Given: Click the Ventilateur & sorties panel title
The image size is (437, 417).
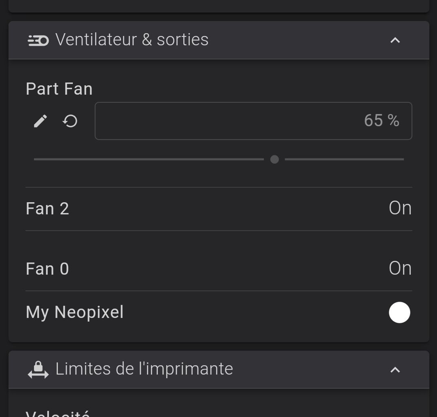Looking at the screenshot, I should click(x=132, y=40).
